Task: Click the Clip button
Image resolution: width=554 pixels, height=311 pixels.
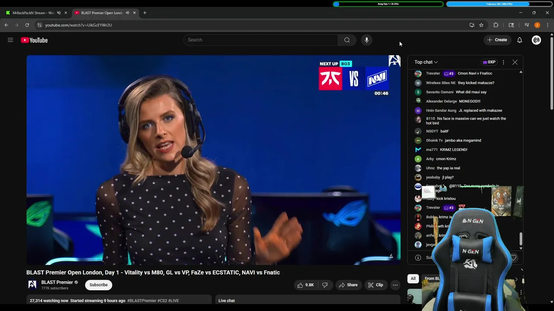Action: click(x=375, y=285)
